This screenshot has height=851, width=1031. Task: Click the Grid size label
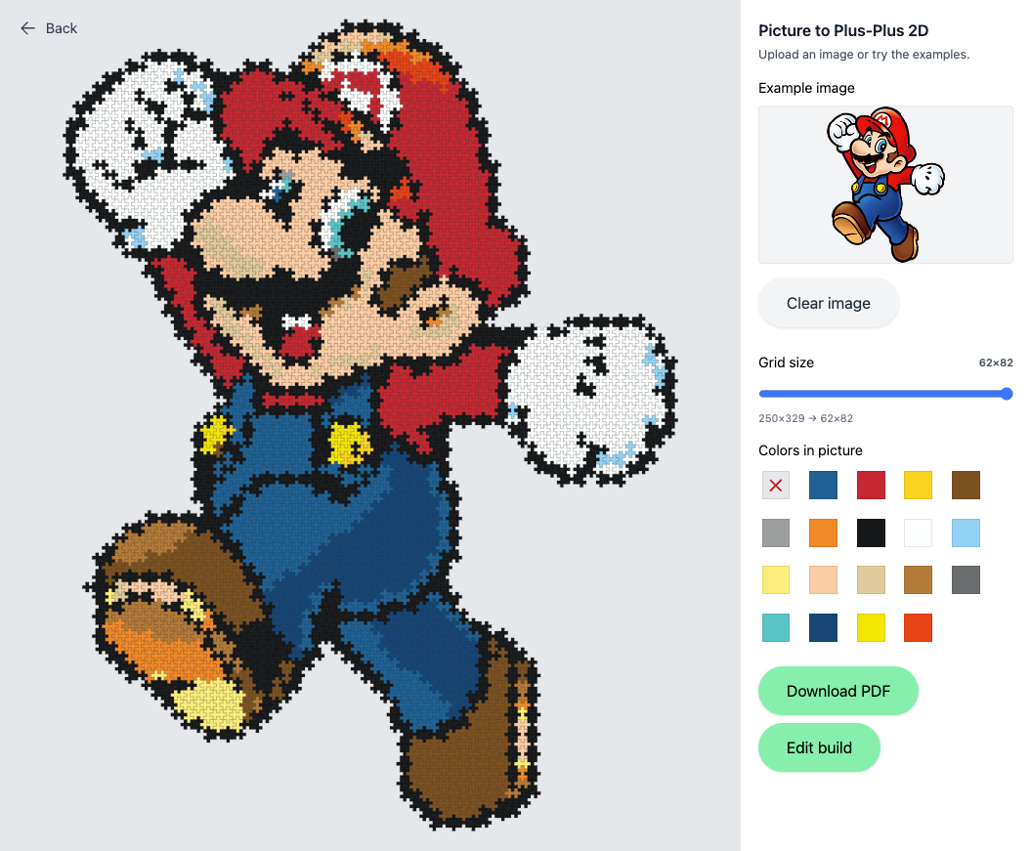click(786, 362)
